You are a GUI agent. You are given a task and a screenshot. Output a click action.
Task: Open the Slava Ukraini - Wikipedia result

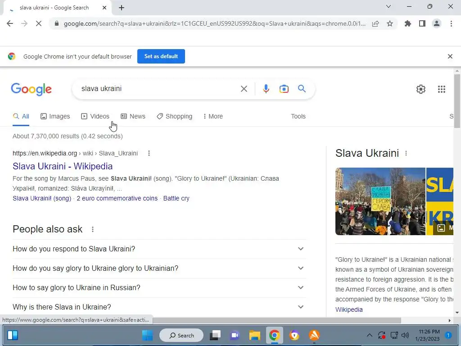tap(63, 166)
